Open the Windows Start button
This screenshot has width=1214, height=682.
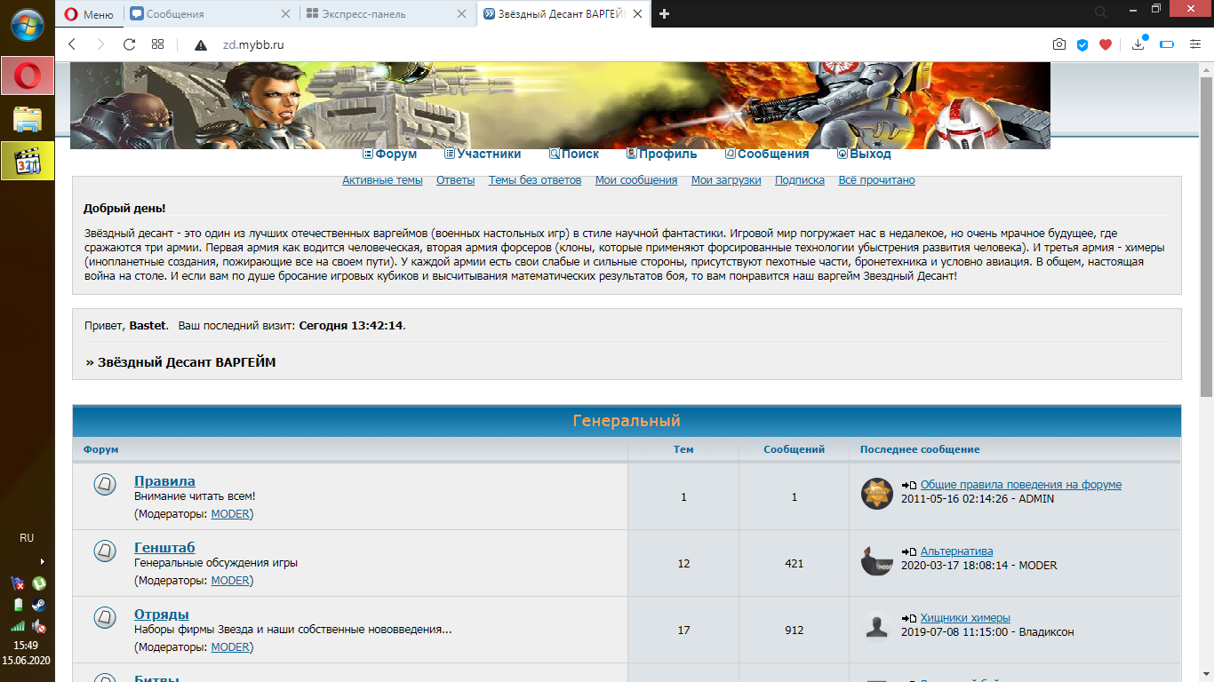click(28, 24)
